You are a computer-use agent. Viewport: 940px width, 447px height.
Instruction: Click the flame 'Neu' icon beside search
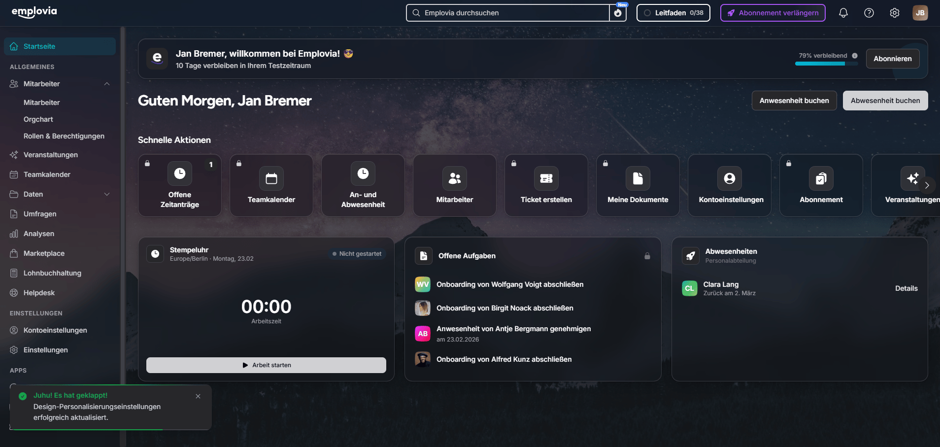pos(618,13)
